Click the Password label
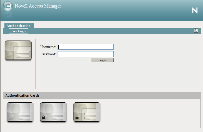Screen dimensions: 203x132 click(x=48, y=54)
